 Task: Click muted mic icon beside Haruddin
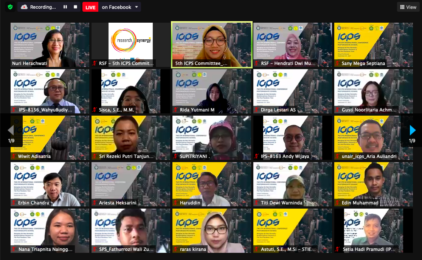pos(176,203)
